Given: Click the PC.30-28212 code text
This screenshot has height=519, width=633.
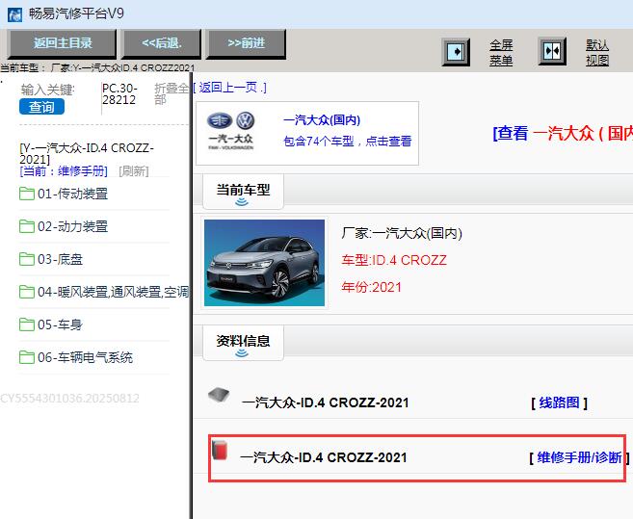Looking at the screenshot, I should pos(119,94).
